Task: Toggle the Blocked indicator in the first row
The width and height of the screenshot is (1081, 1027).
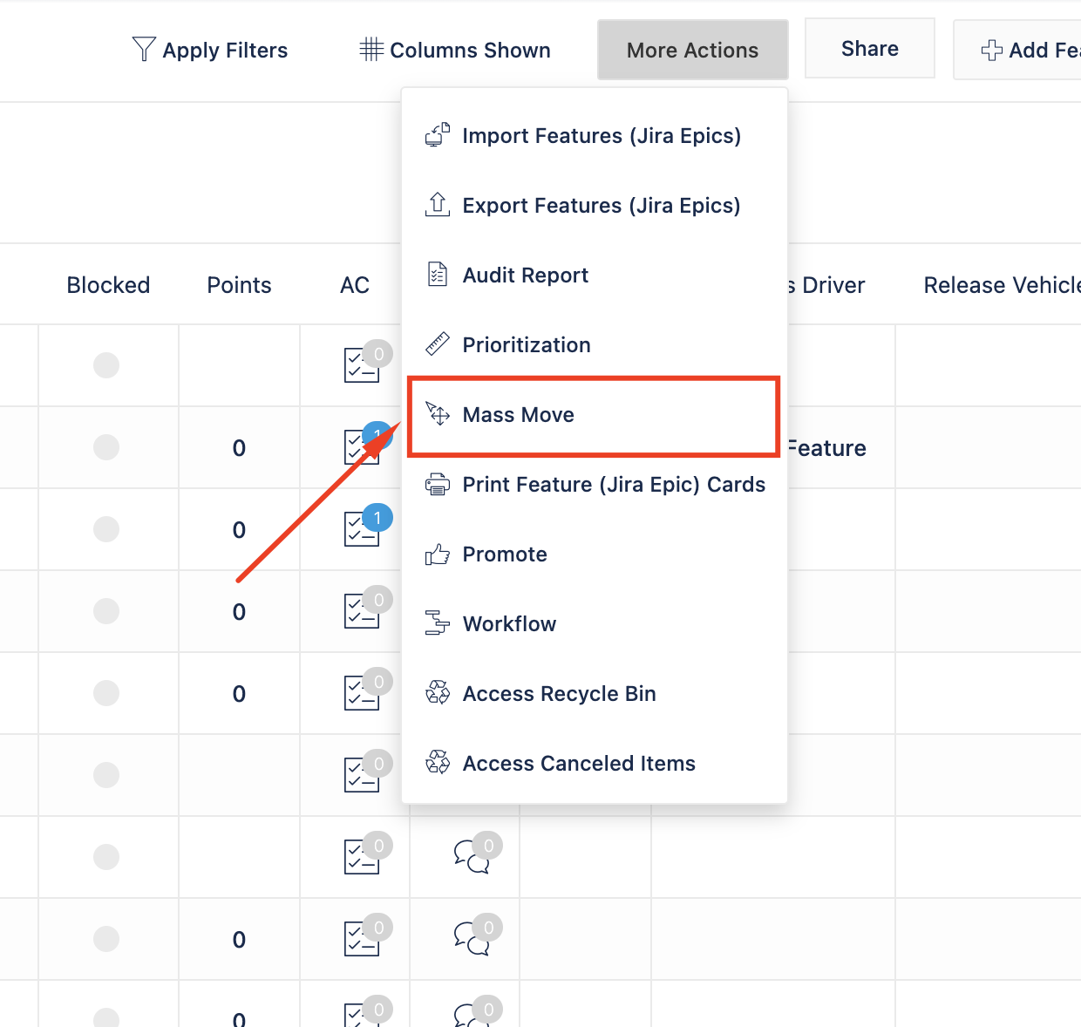Action: (106, 365)
